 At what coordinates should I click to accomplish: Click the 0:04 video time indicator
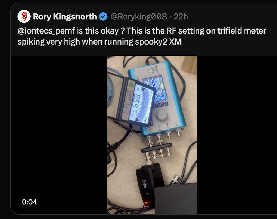29,202
